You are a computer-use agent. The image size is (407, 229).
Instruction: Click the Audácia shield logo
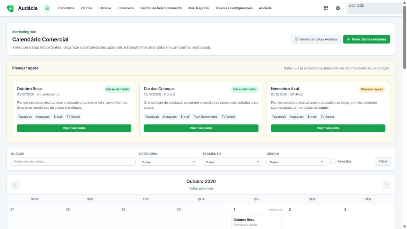pos(11,8)
